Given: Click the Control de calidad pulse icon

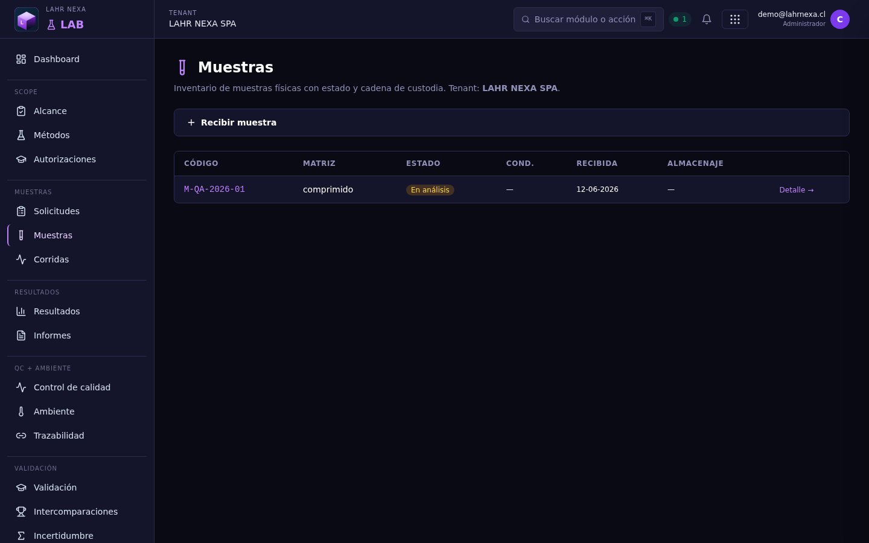Looking at the screenshot, I should pos(21,387).
